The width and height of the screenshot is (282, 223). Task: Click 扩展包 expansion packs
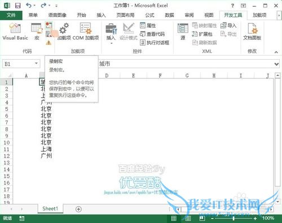coord(202,34)
